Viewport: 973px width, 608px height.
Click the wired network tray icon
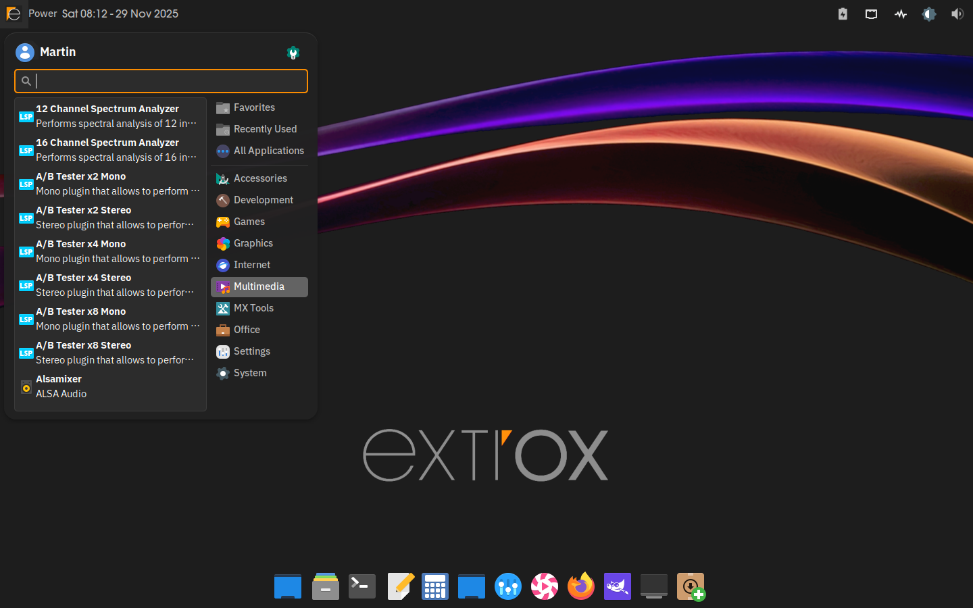click(x=872, y=14)
